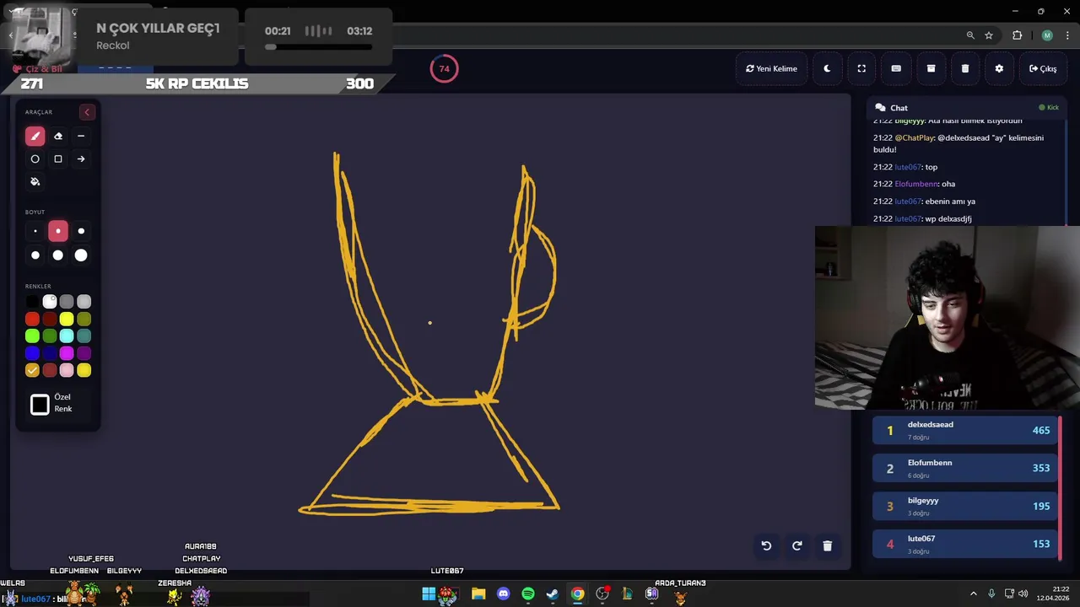Open Windows Start menu
This screenshot has width=1080, height=607.
[429, 594]
